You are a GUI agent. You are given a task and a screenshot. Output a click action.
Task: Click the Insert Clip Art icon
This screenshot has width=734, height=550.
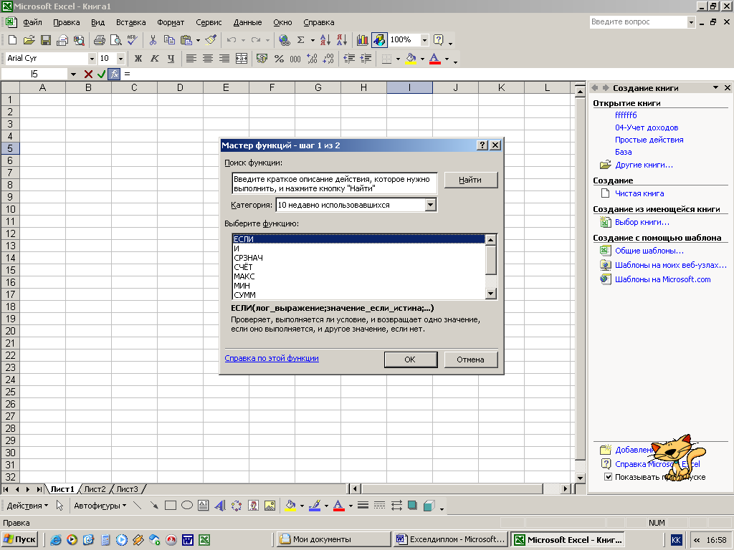(253, 506)
